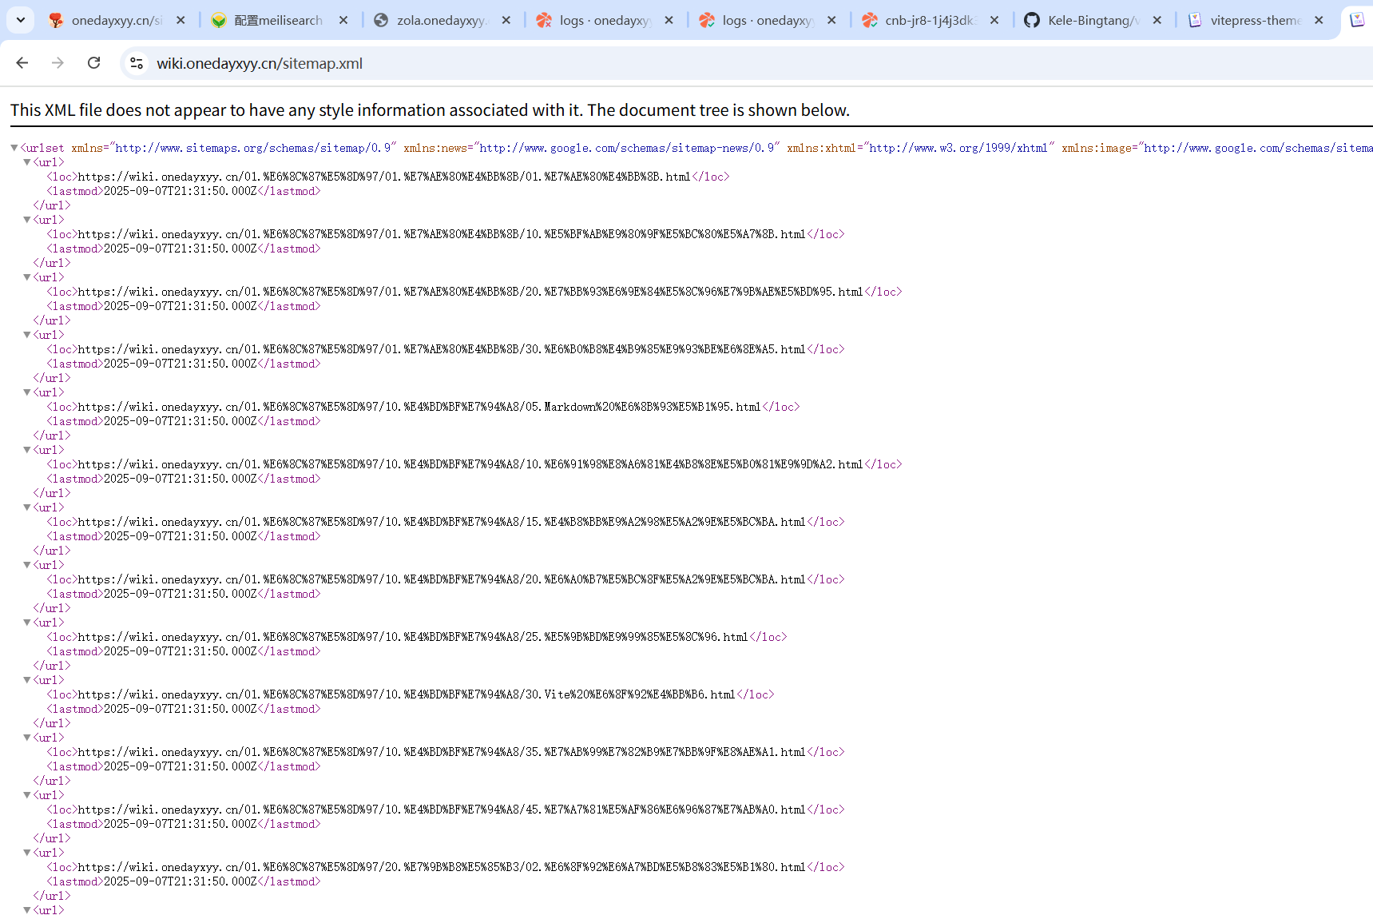Click the vitepress-theme tab favicon
This screenshot has width=1373, height=919.
point(1195,20)
